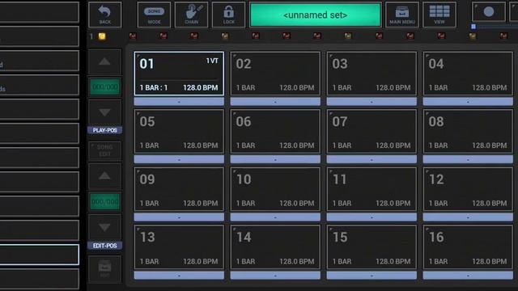The width and height of the screenshot is (518, 291).
Task: Click the blue bar under pattern 07
Action: point(372,159)
